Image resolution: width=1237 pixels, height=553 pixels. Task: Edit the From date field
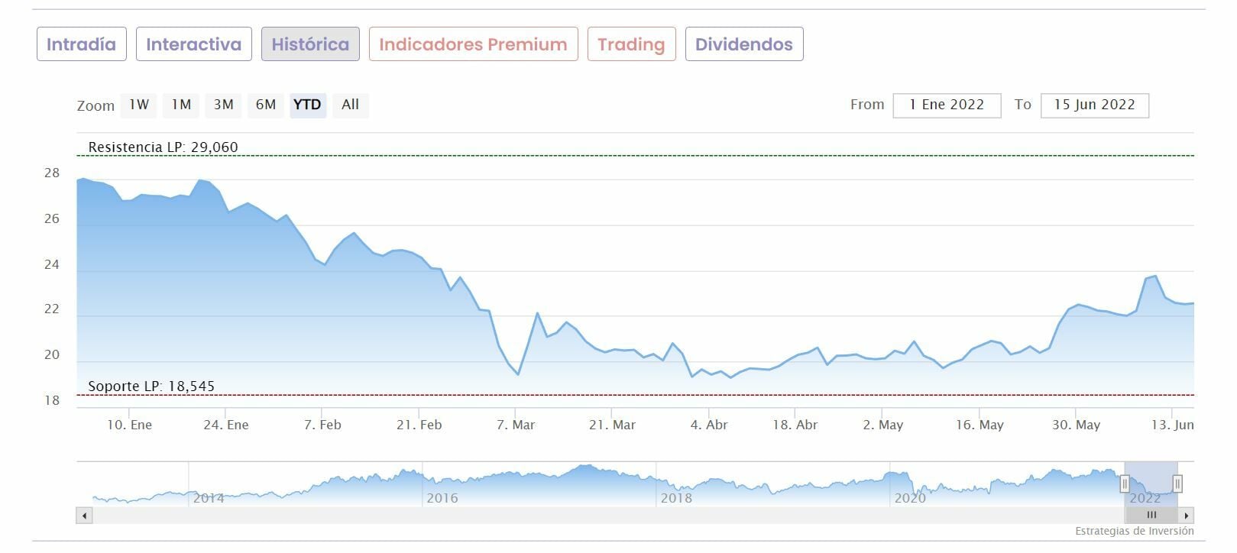947,105
